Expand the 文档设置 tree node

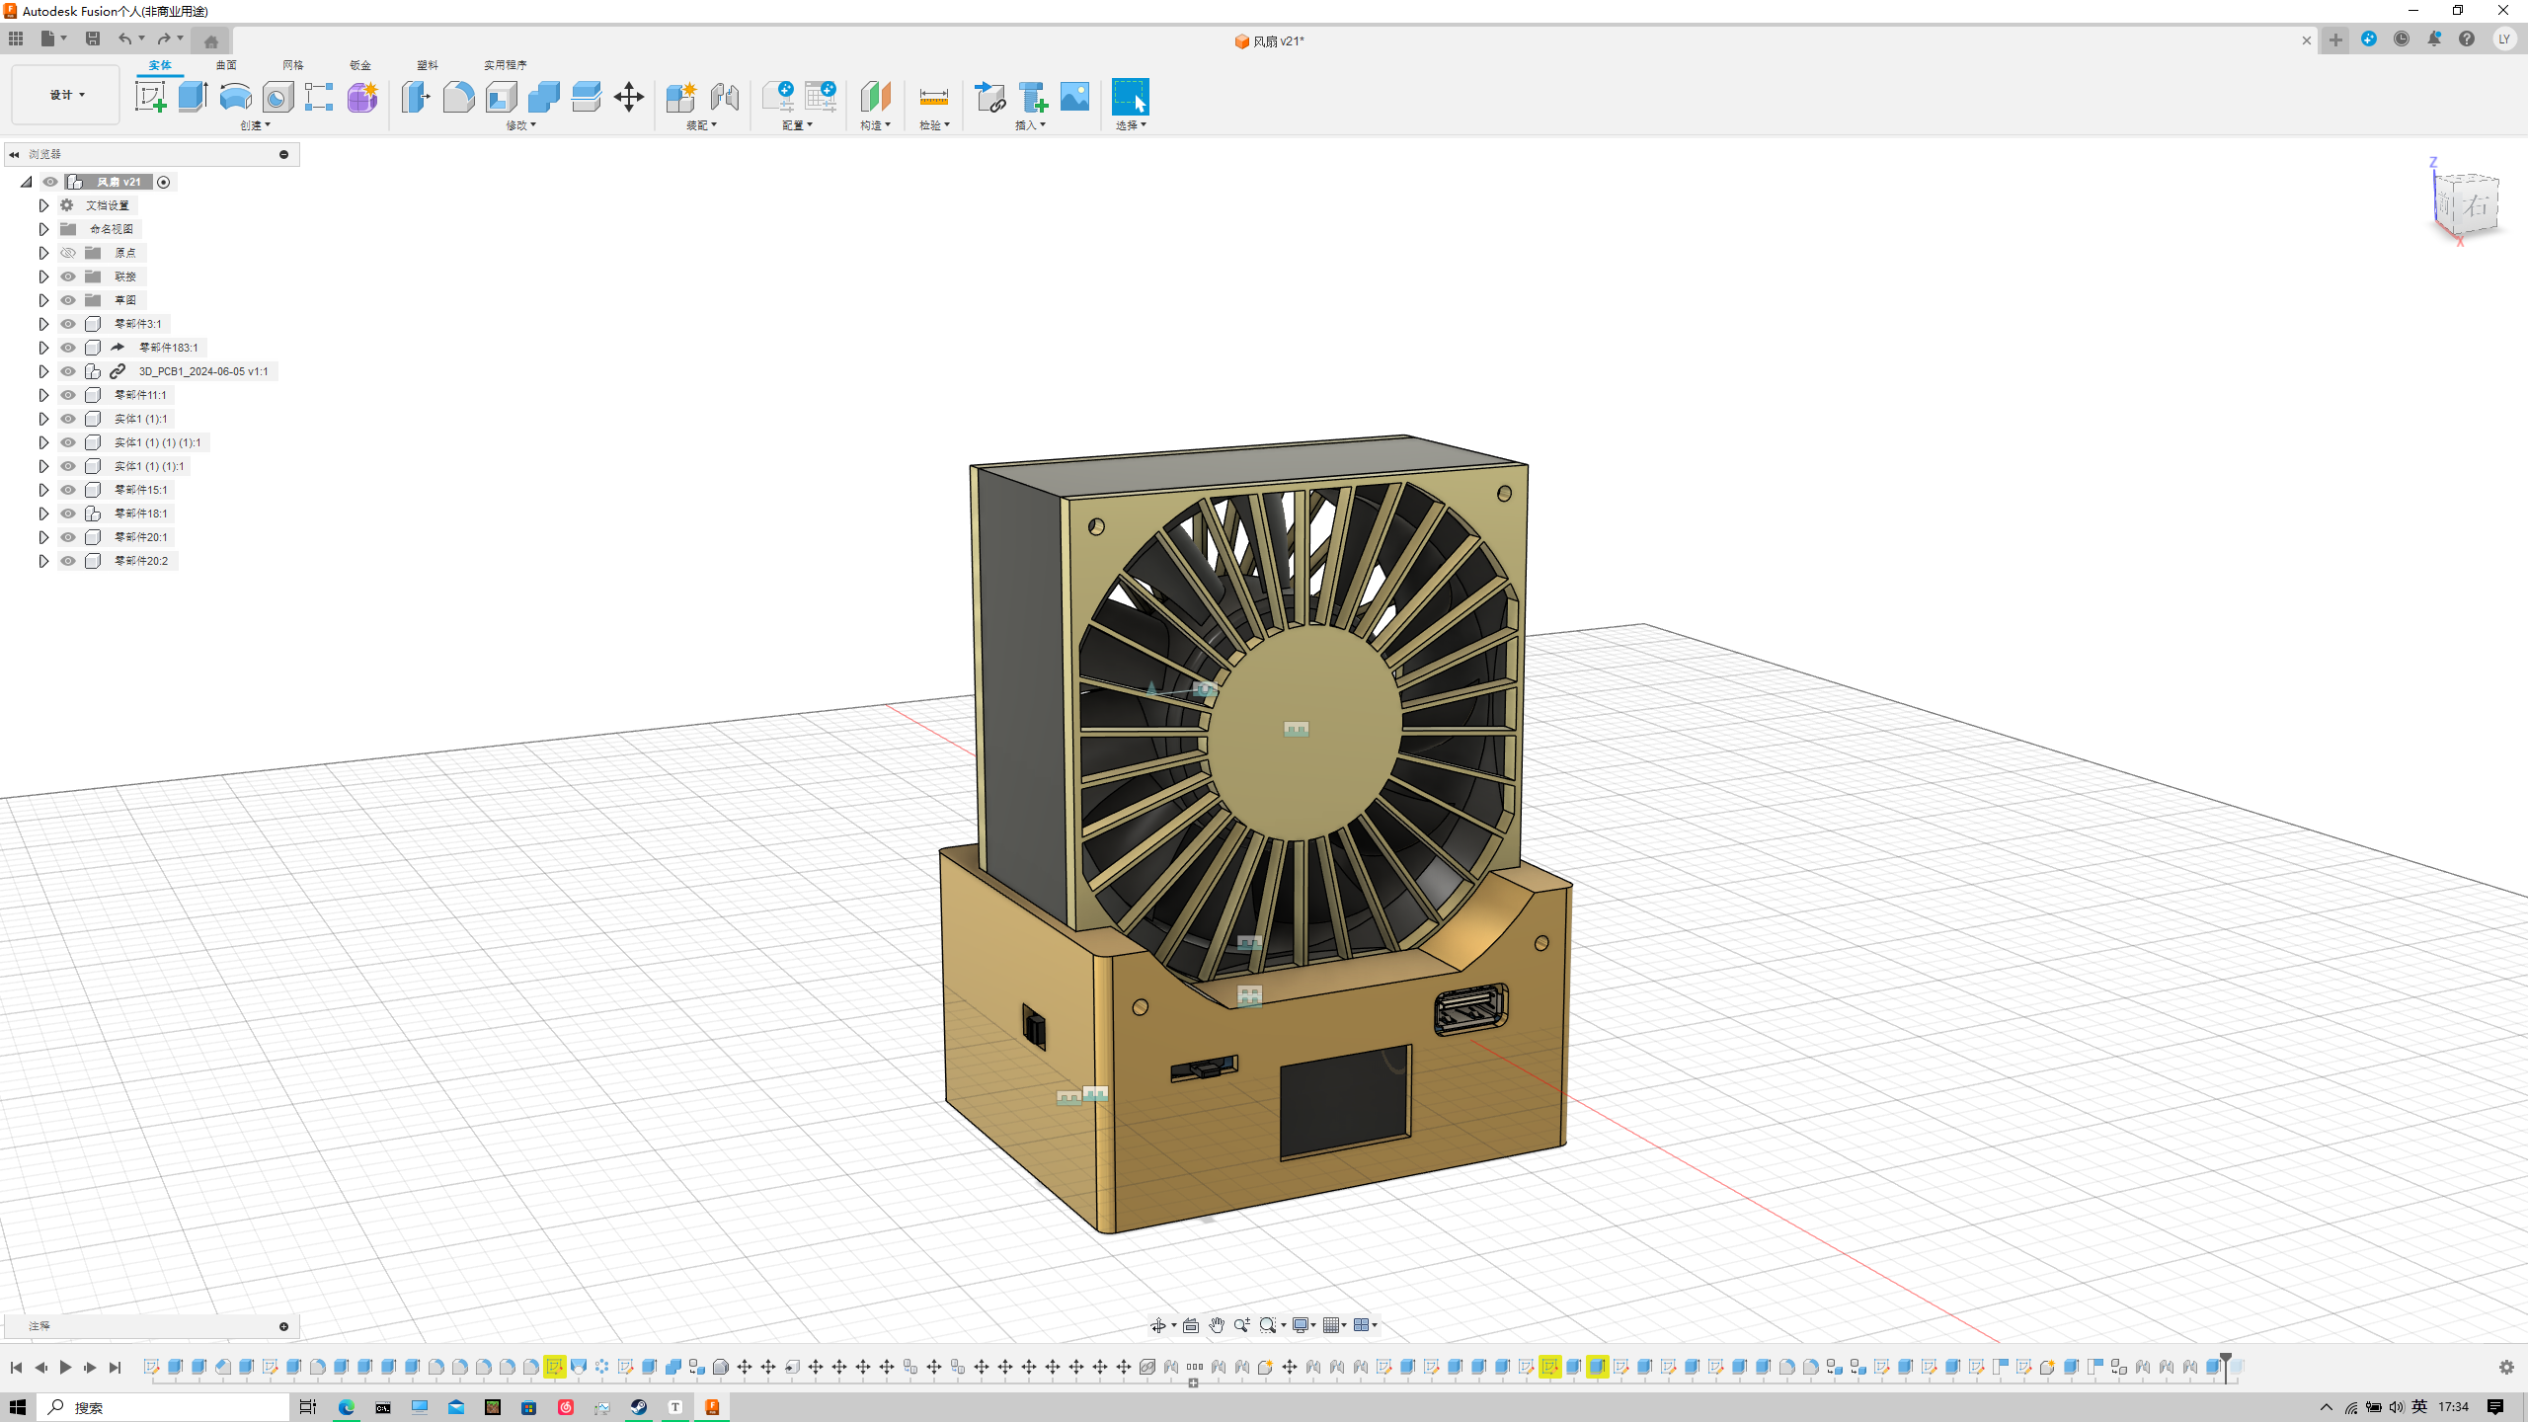(43, 205)
